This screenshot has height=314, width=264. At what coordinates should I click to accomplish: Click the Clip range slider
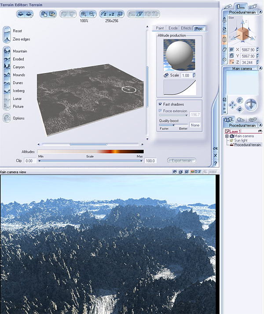pyautogui.click(x=91, y=161)
